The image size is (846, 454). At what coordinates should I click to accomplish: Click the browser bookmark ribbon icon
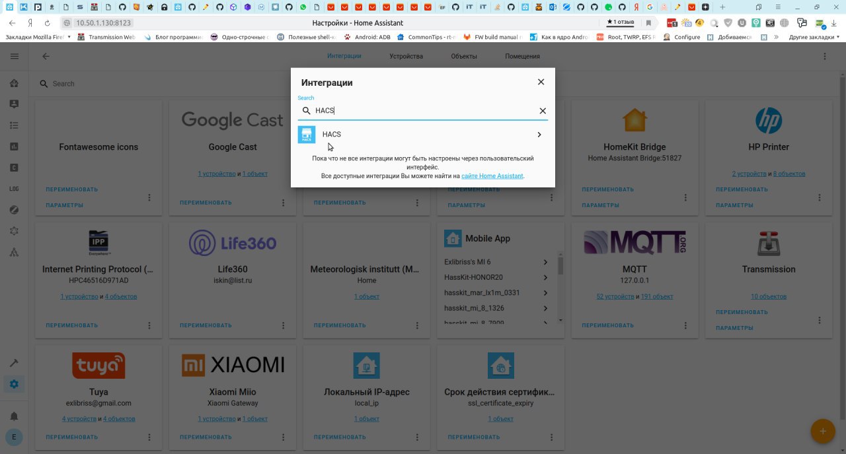(648, 22)
